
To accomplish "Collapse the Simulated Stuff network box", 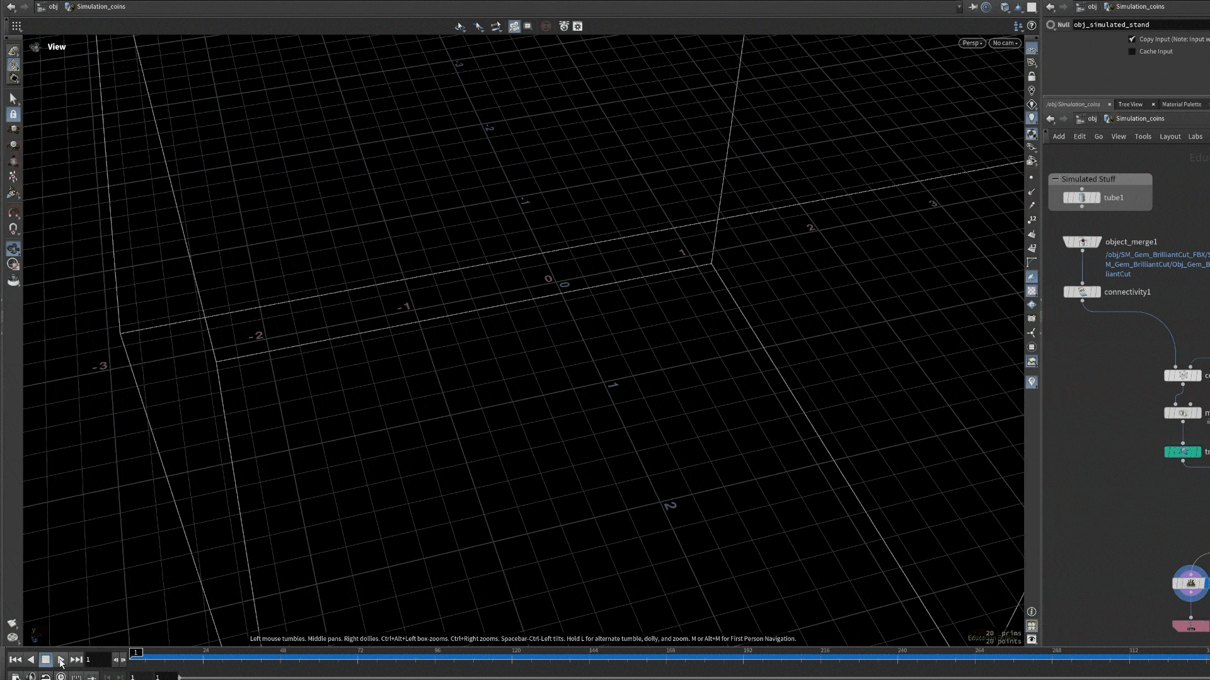I will (x=1056, y=179).
